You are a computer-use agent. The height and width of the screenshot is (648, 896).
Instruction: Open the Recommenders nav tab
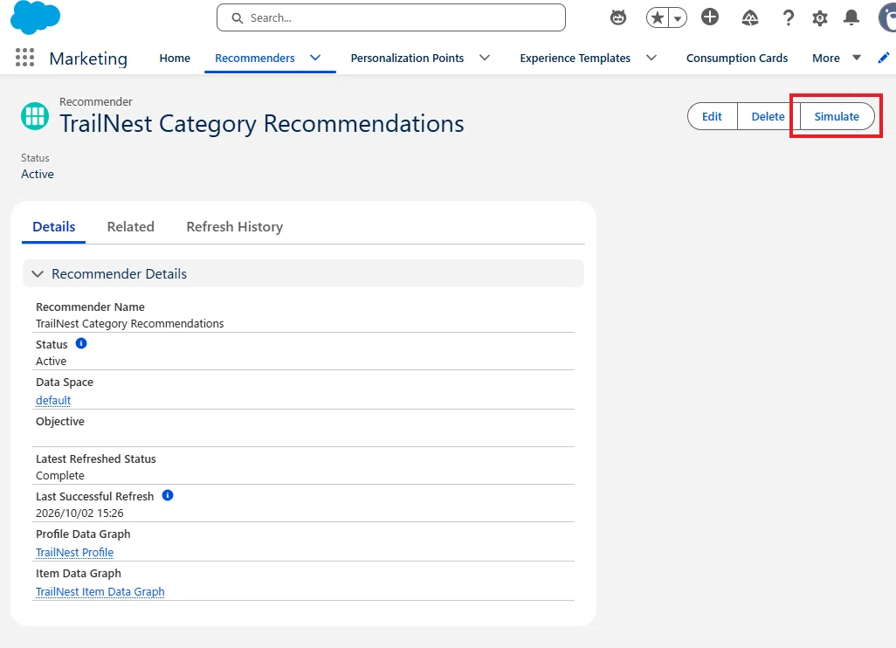255,58
